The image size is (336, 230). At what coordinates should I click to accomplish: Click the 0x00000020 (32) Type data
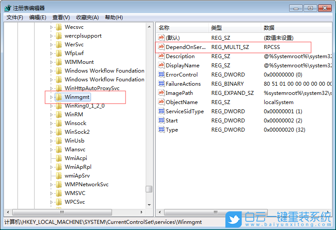click(x=284, y=130)
